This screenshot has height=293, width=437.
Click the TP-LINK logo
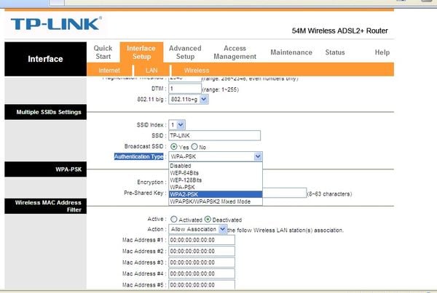tap(56, 24)
